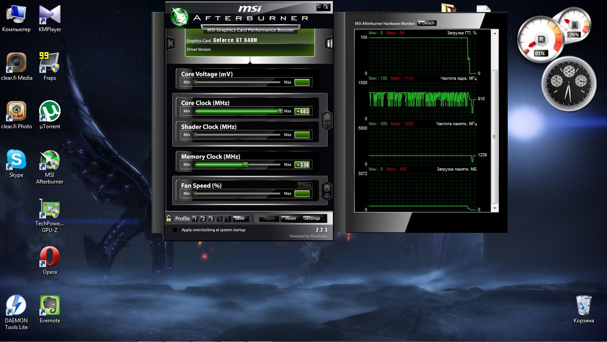The image size is (607, 342).
Task: Select the Evernote desktop icon
Action: pos(50,309)
